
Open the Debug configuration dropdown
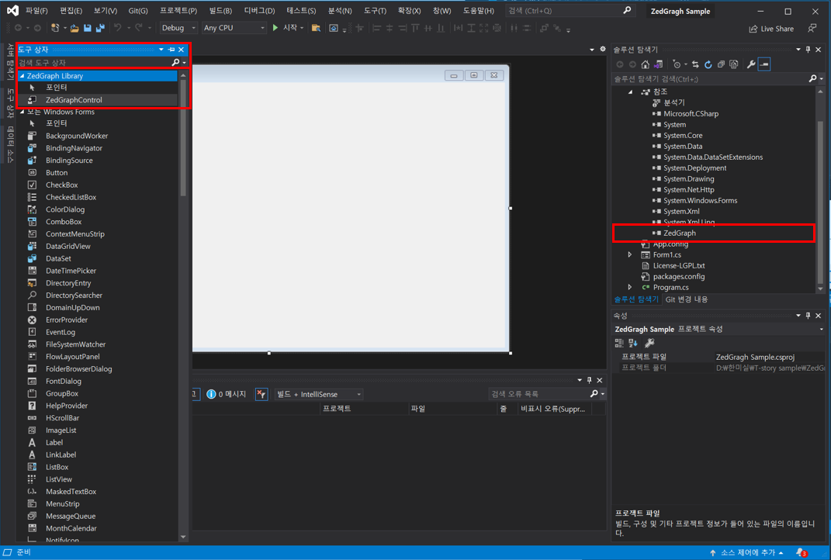[178, 28]
